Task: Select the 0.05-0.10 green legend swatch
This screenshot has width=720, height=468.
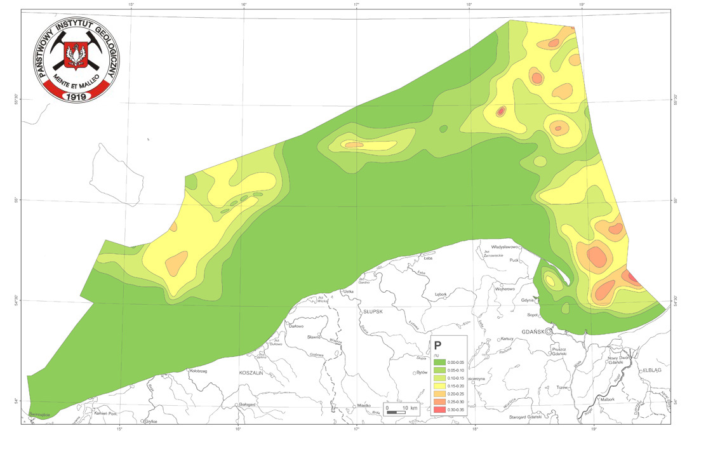Action: click(439, 370)
